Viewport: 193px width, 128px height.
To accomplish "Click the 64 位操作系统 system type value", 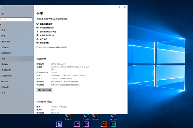I will point(64,81).
